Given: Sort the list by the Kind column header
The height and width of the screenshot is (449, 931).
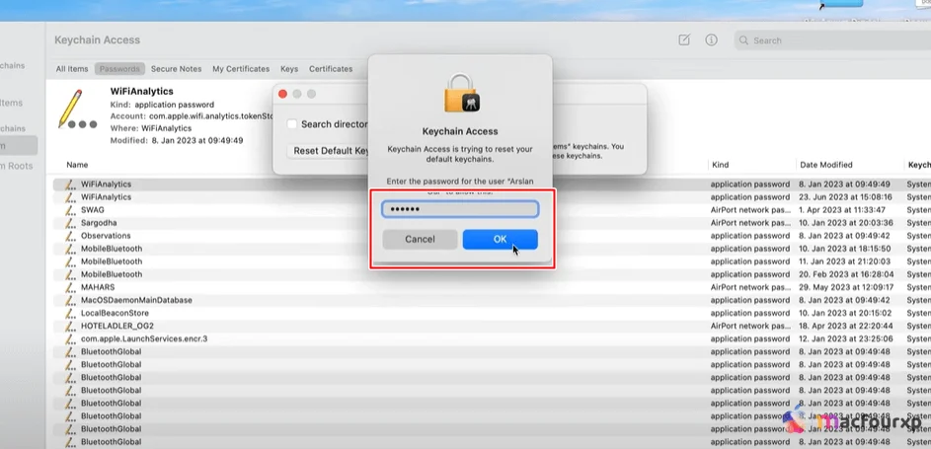Looking at the screenshot, I should pyautogui.click(x=721, y=165).
